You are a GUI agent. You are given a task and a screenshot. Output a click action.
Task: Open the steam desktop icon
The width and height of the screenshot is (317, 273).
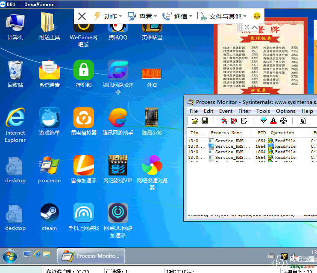(x=49, y=217)
